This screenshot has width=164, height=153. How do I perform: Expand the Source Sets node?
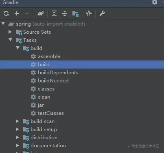(10, 32)
